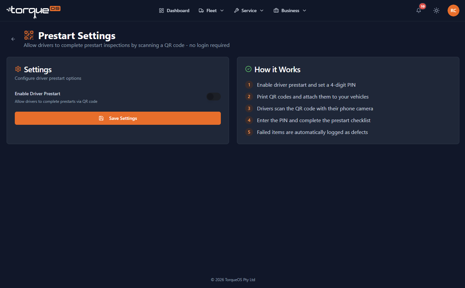Click the Prestart Settings heading
465x288 pixels.
click(x=77, y=35)
